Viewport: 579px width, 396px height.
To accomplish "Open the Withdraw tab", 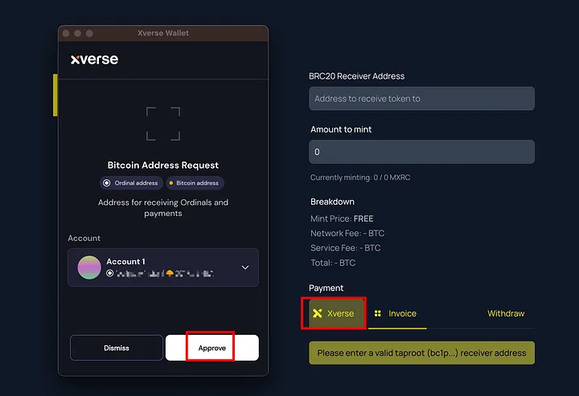I will 506,313.
